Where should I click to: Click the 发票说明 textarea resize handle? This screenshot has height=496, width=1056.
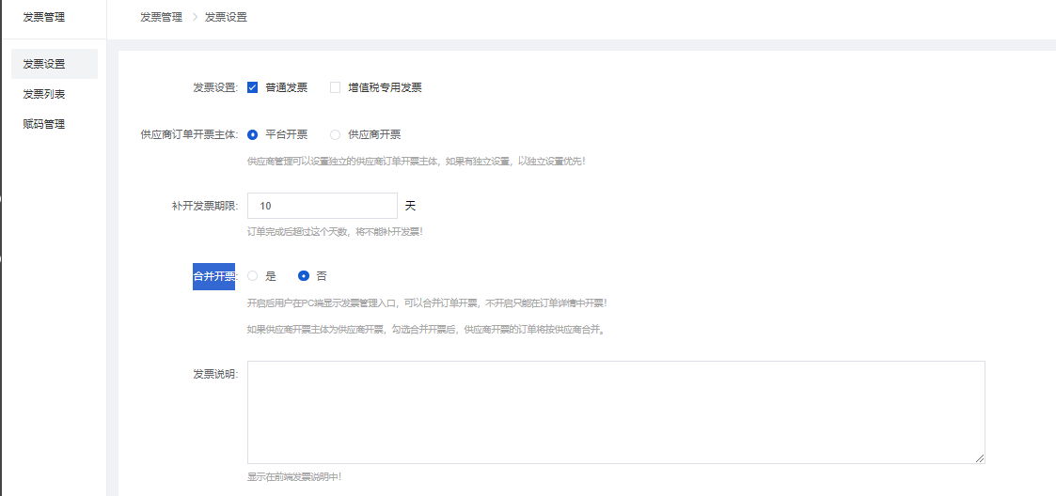(x=979, y=457)
